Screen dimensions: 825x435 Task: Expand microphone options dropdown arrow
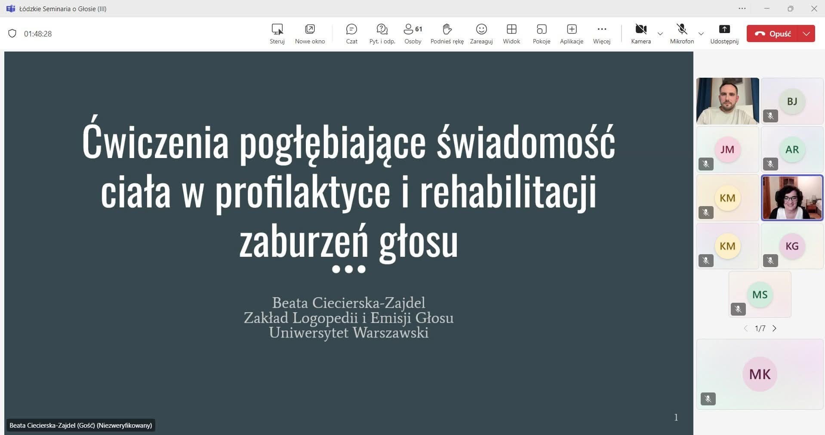(701, 33)
